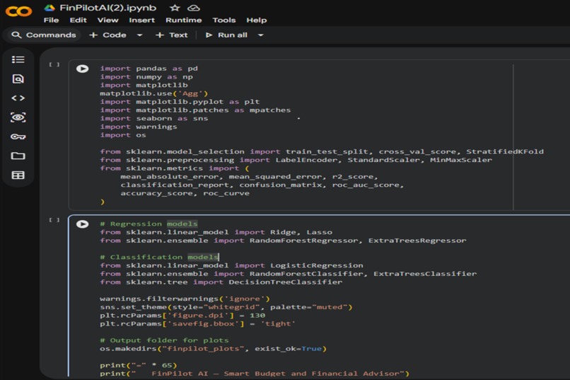The width and height of the screenshot is (570, 380).
Task: Click the first cell execution count brackets
Action: coord(54,64)
